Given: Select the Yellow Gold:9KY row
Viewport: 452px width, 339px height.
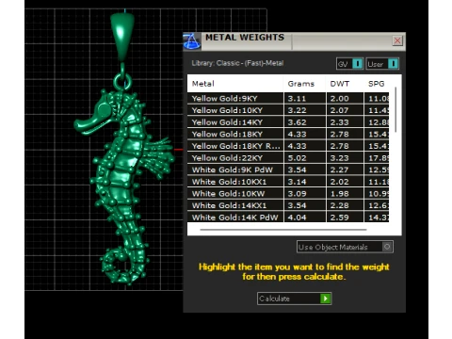Looking at the screenshot, I should coord(288,98).
